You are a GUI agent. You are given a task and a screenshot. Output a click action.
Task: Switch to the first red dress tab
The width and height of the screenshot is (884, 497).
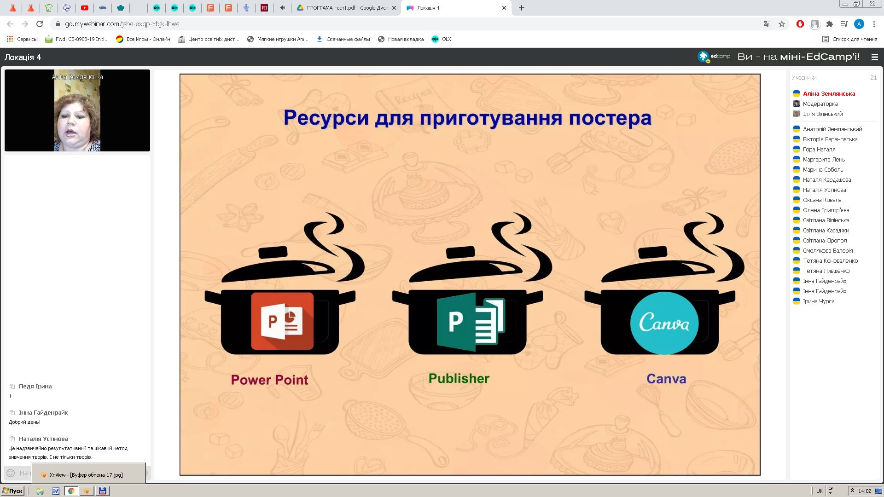click(x=13, y=8)
